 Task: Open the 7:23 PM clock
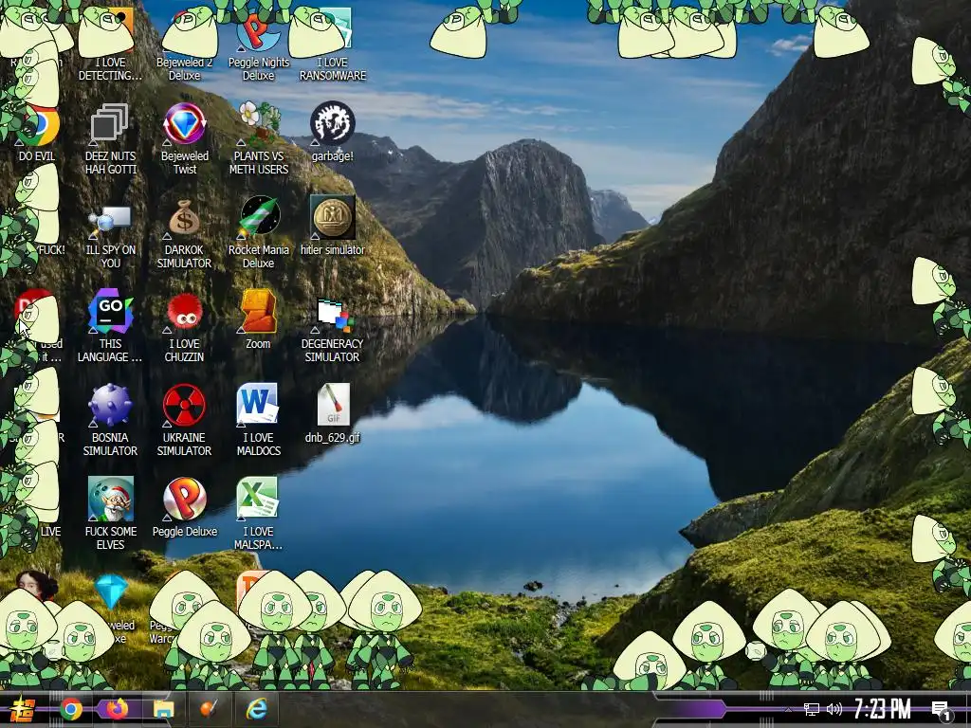883,709
